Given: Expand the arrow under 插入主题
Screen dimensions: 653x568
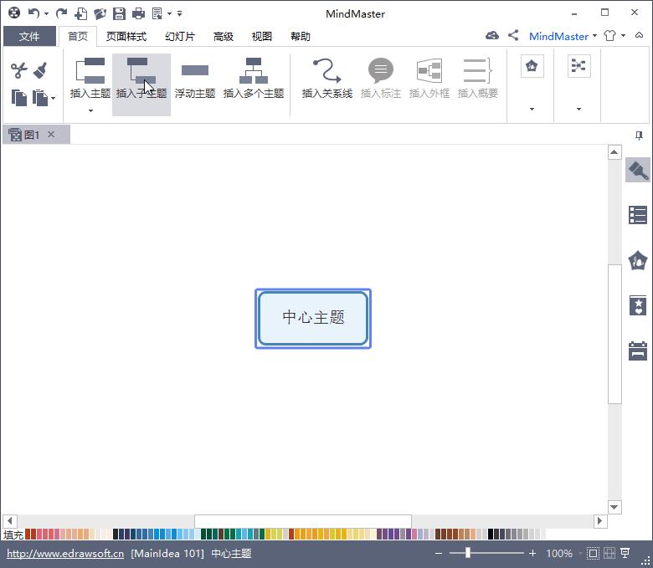Looking at the screenshot, I should [x=90, y=110].
